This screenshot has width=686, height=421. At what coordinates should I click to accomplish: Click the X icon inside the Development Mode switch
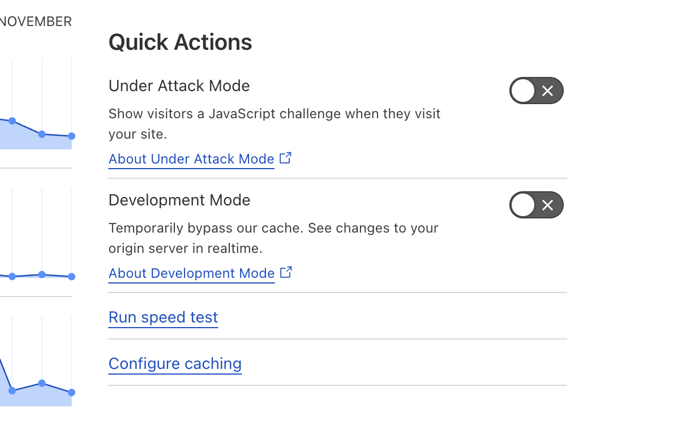547,205
